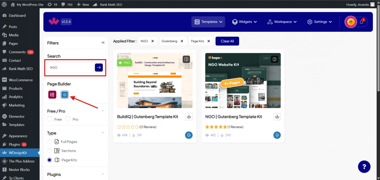This screenshot has height=180, width=380.
Task: Select the Gutenberg page builder icon
Action: (x=65, y=95)
